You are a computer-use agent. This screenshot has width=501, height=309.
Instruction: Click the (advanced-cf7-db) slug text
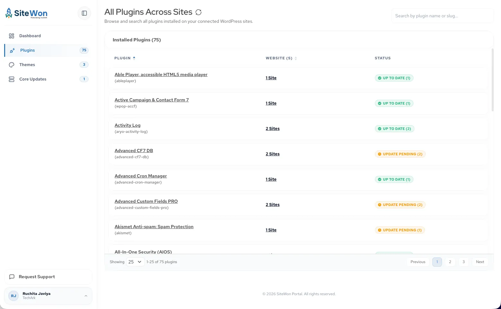click(132, 157)
